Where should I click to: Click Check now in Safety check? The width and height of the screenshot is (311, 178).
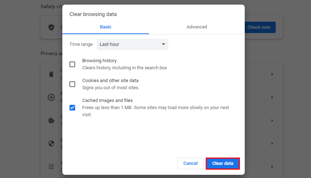(260, 27)
